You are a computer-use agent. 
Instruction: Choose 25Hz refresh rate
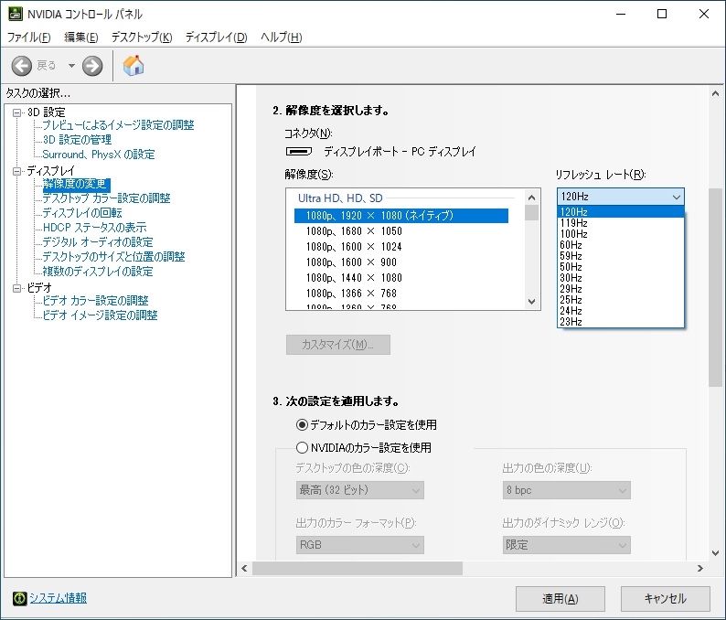(x=621, y=300)
